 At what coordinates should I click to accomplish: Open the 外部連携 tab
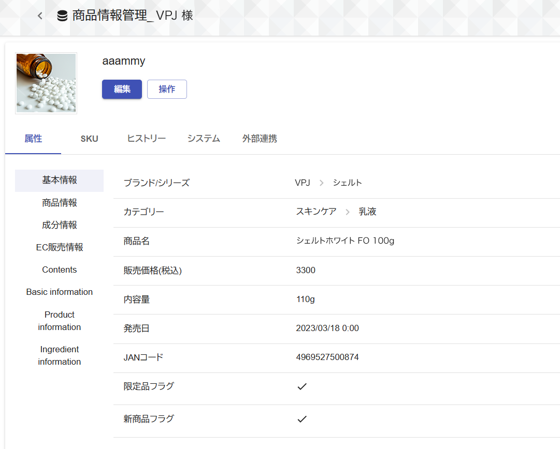(260, 138)
